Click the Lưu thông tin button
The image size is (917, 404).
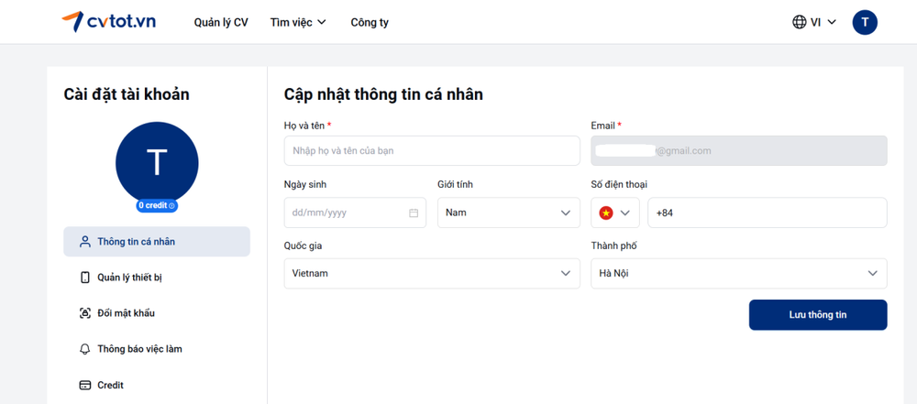817,314
